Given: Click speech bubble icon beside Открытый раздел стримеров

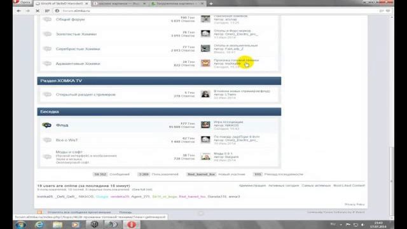Looking at the screenshot, I should 47,95.
